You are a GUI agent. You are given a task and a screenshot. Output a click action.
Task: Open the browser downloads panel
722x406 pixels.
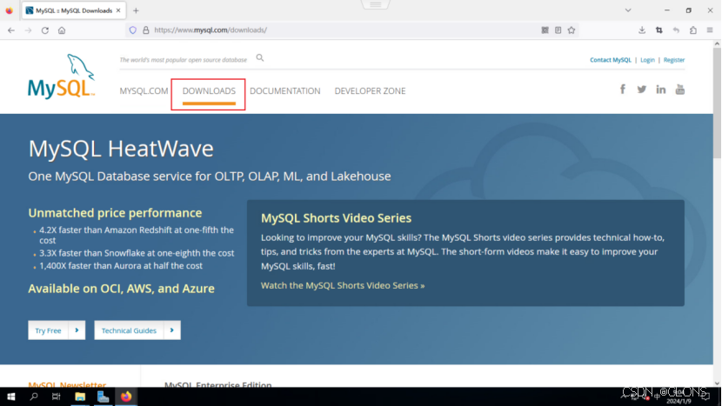coord(642,30)
